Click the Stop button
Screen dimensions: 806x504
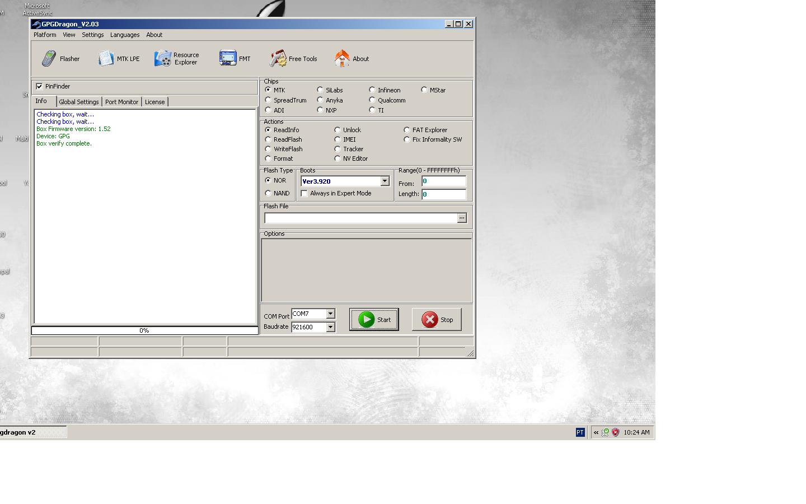(x=437, y=319)
